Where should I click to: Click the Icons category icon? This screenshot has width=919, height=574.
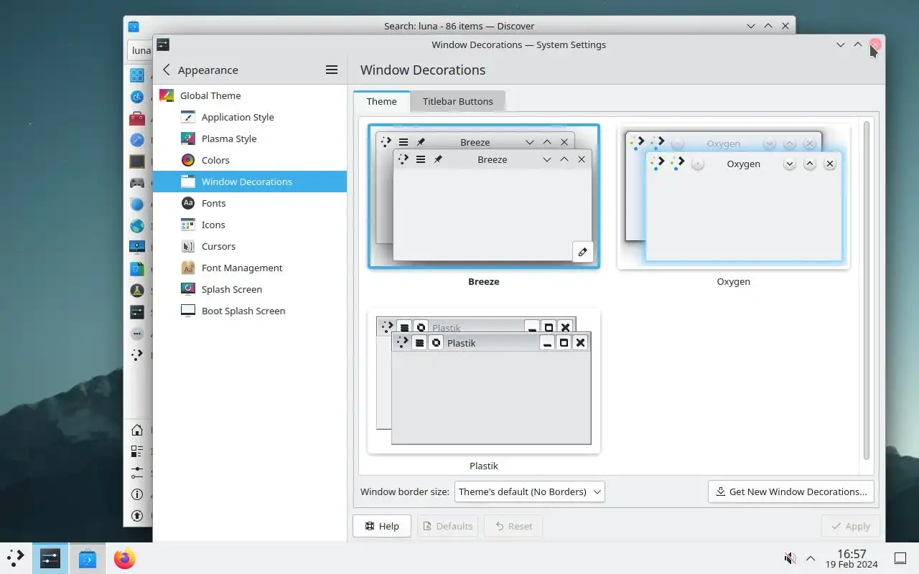click(188, 225)
